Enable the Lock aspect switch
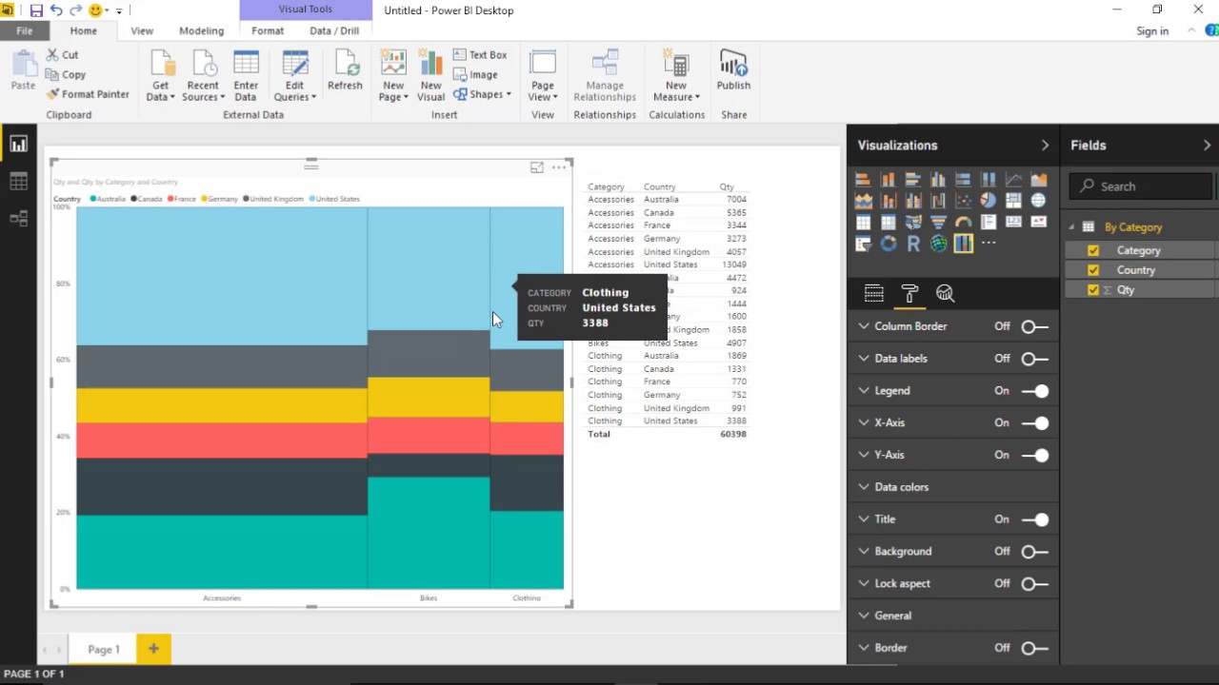 click(x=1034, y=583)
